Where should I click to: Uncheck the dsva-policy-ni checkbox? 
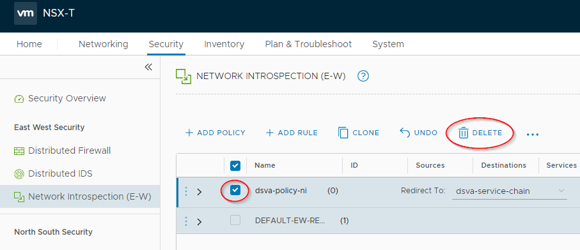(235, 190)
